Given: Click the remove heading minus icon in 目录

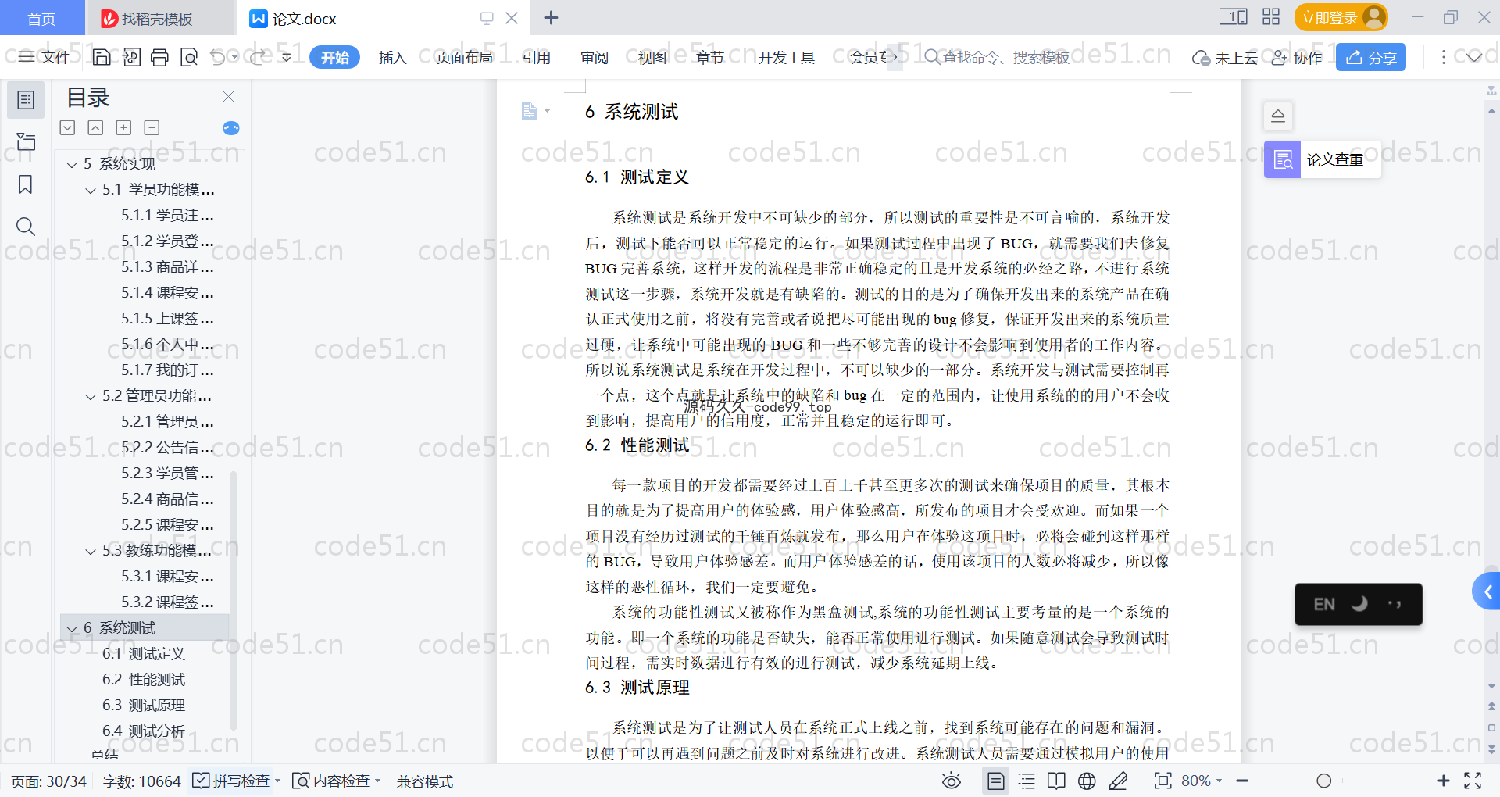Looking at the screenshot, I should point(152,127).
